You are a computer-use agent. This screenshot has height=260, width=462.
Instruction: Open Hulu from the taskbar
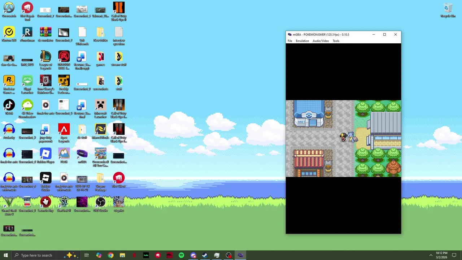click(x=146, y=255)
